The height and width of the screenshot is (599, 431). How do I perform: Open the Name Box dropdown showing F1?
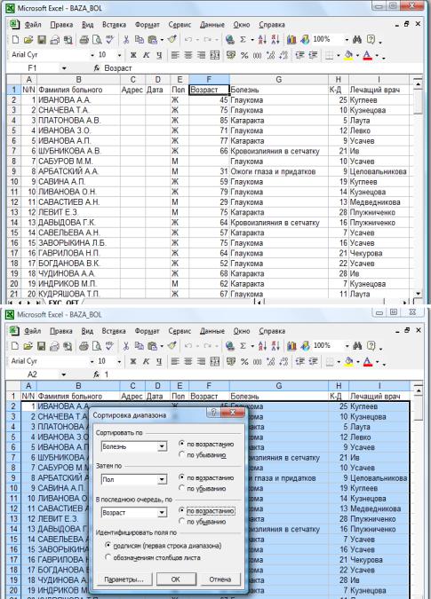64,68
